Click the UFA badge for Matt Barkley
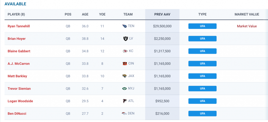Screen dimensions: 268x122 click(202, 76)
